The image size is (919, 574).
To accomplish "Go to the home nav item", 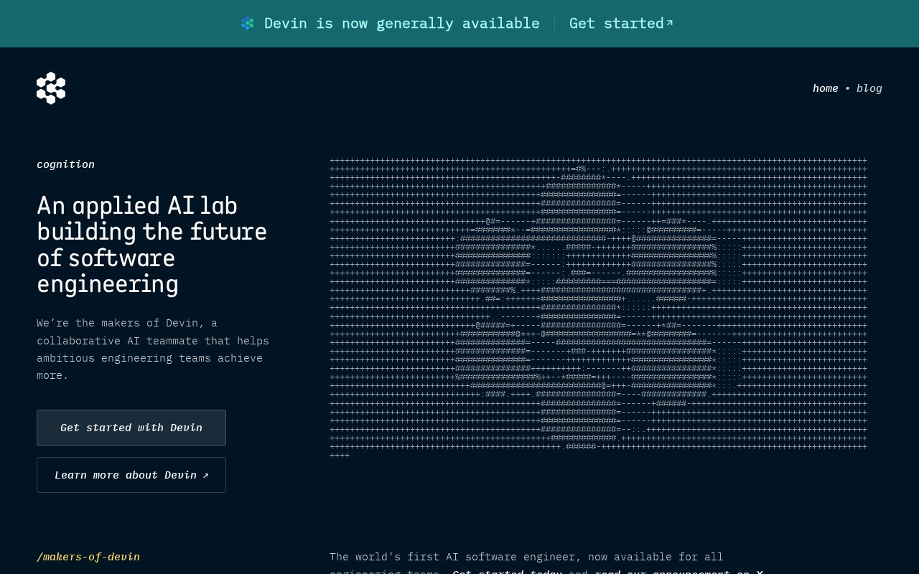I will (826, 89).
